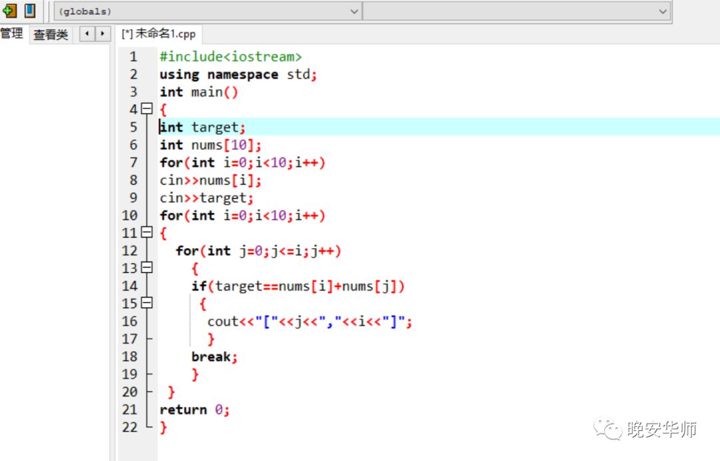Click the green plus insert toolbar icon
This screenshot has width=720, height=461.
(x=9, y=10)
